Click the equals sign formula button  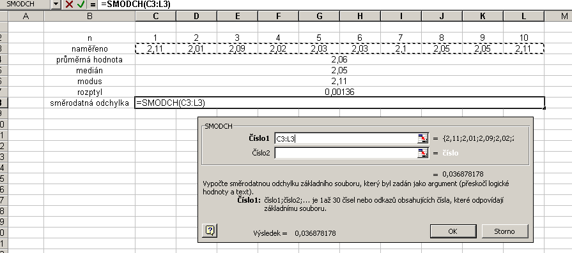pos(93,4)
